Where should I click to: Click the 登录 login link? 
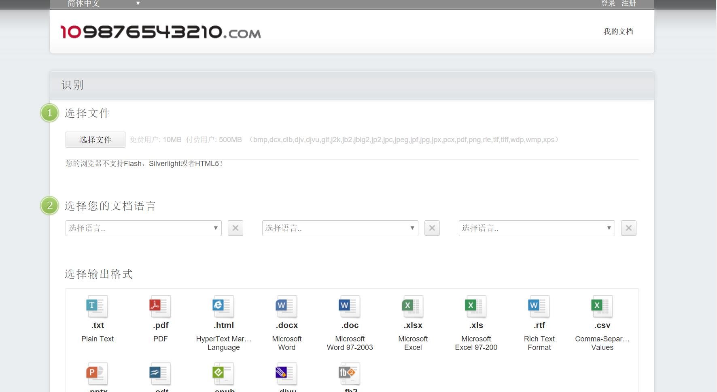click(x=608, y=4)
